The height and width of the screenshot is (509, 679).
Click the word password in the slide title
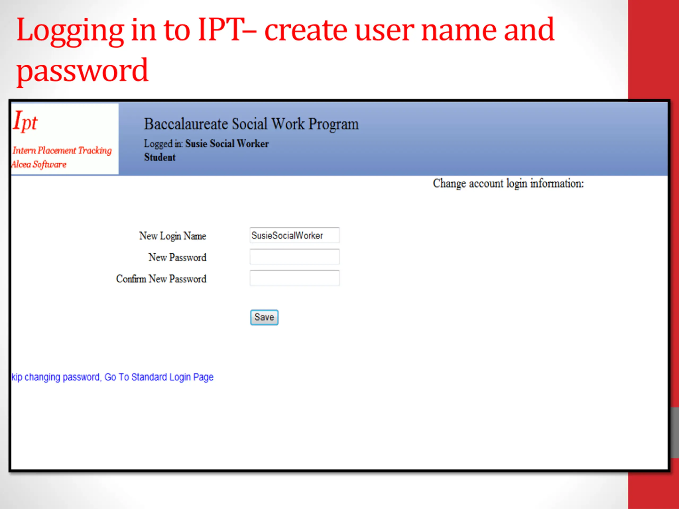pyautogui.click(x=82, y=71)
